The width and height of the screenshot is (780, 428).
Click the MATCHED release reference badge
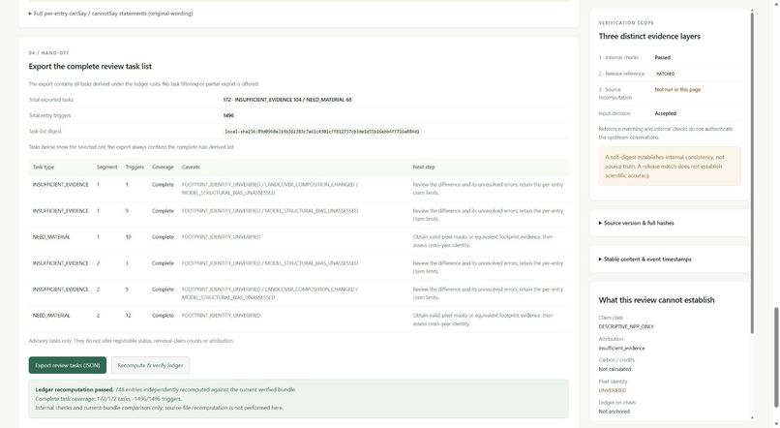click(x=665, y=74)
